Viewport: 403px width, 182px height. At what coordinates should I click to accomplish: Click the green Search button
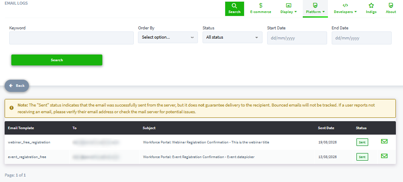click(x=57, y=60)
